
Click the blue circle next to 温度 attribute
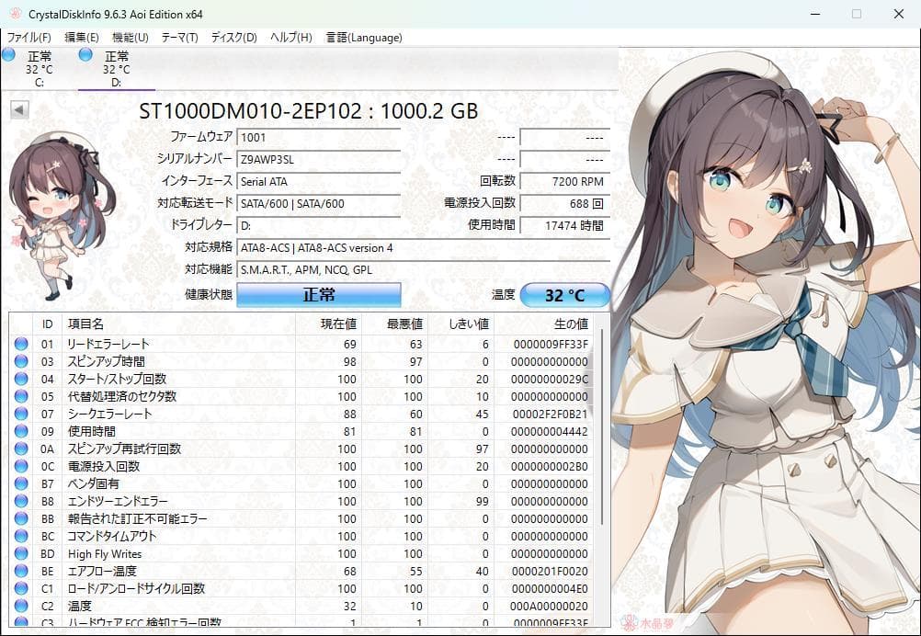pyautogui.click(x=20, y=606)
